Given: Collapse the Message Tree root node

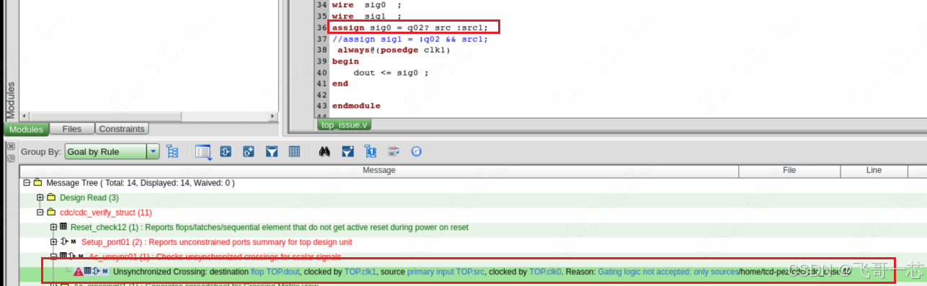Looking at the screenshot, I should pos(26,183).
